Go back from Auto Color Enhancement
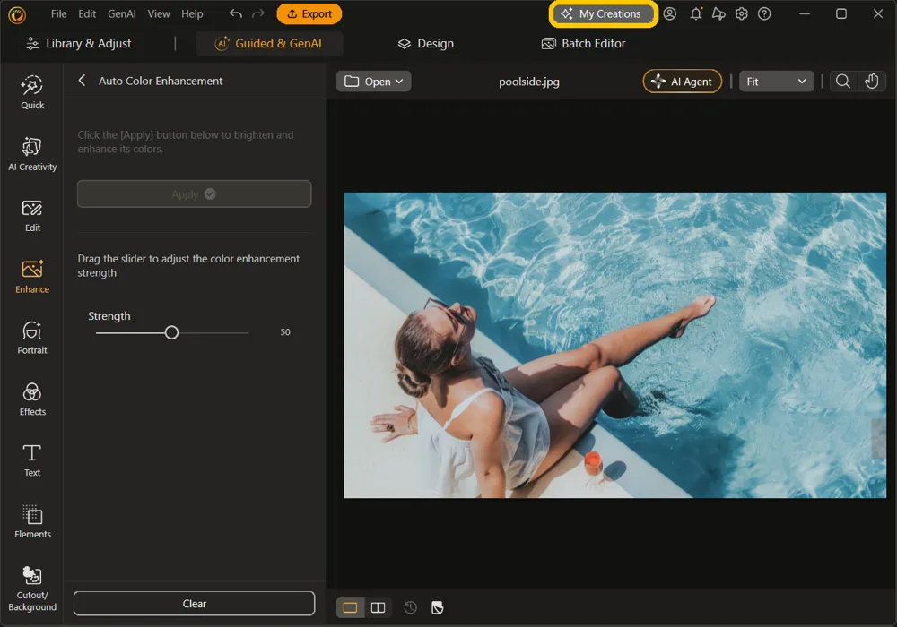The image size is (897, 627). pyautogui.click(x=82, y=81)
